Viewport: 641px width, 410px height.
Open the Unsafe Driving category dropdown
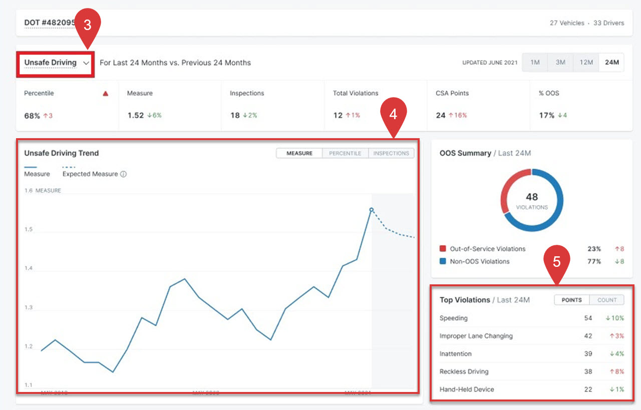[x=56, y=63]
